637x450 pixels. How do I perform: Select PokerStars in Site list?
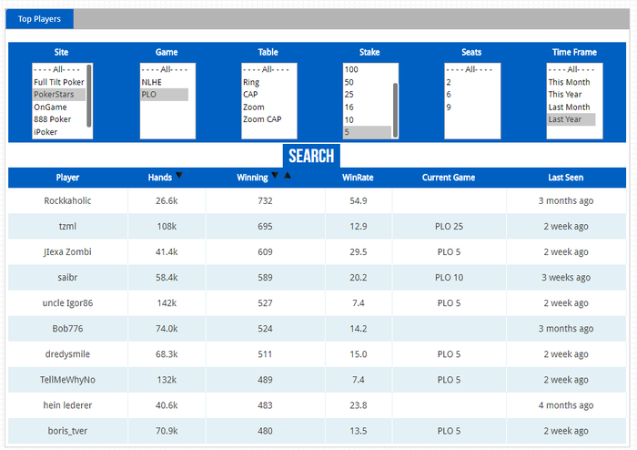click(x=59, y=95)
